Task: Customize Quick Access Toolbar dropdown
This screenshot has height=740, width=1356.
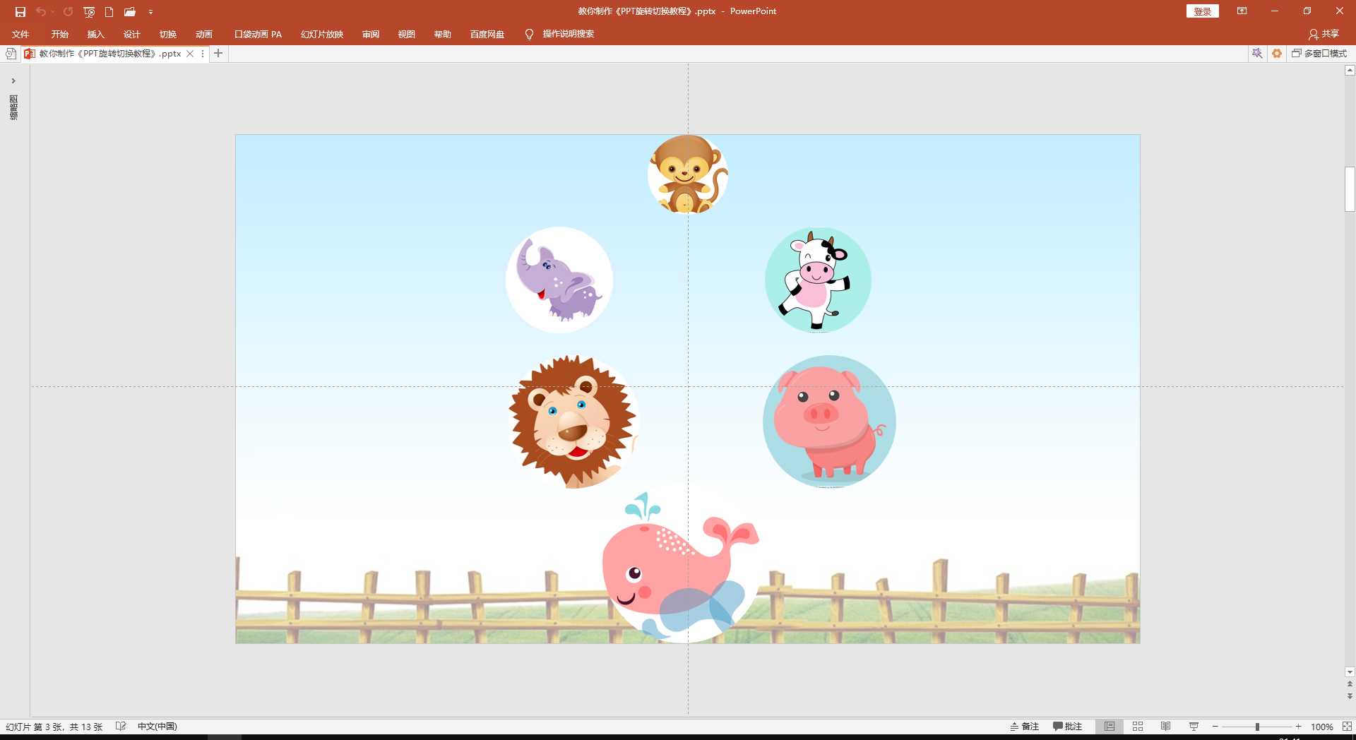Action: [x=150, y=11]
